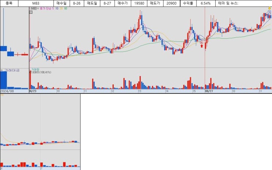This screenshot has width=272, height=170.
Task: Click the 60 moving average legend
Action: coord(66,8)
